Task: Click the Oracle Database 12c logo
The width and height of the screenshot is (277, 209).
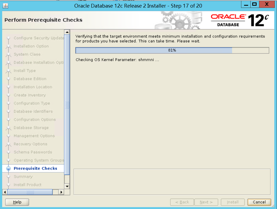Action: pyautogui.click(x=240, y=20)
